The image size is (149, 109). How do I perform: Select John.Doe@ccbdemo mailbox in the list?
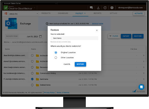click(15, 67)
